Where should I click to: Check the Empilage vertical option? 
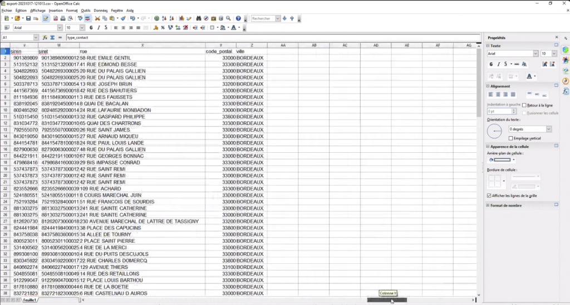511,138
